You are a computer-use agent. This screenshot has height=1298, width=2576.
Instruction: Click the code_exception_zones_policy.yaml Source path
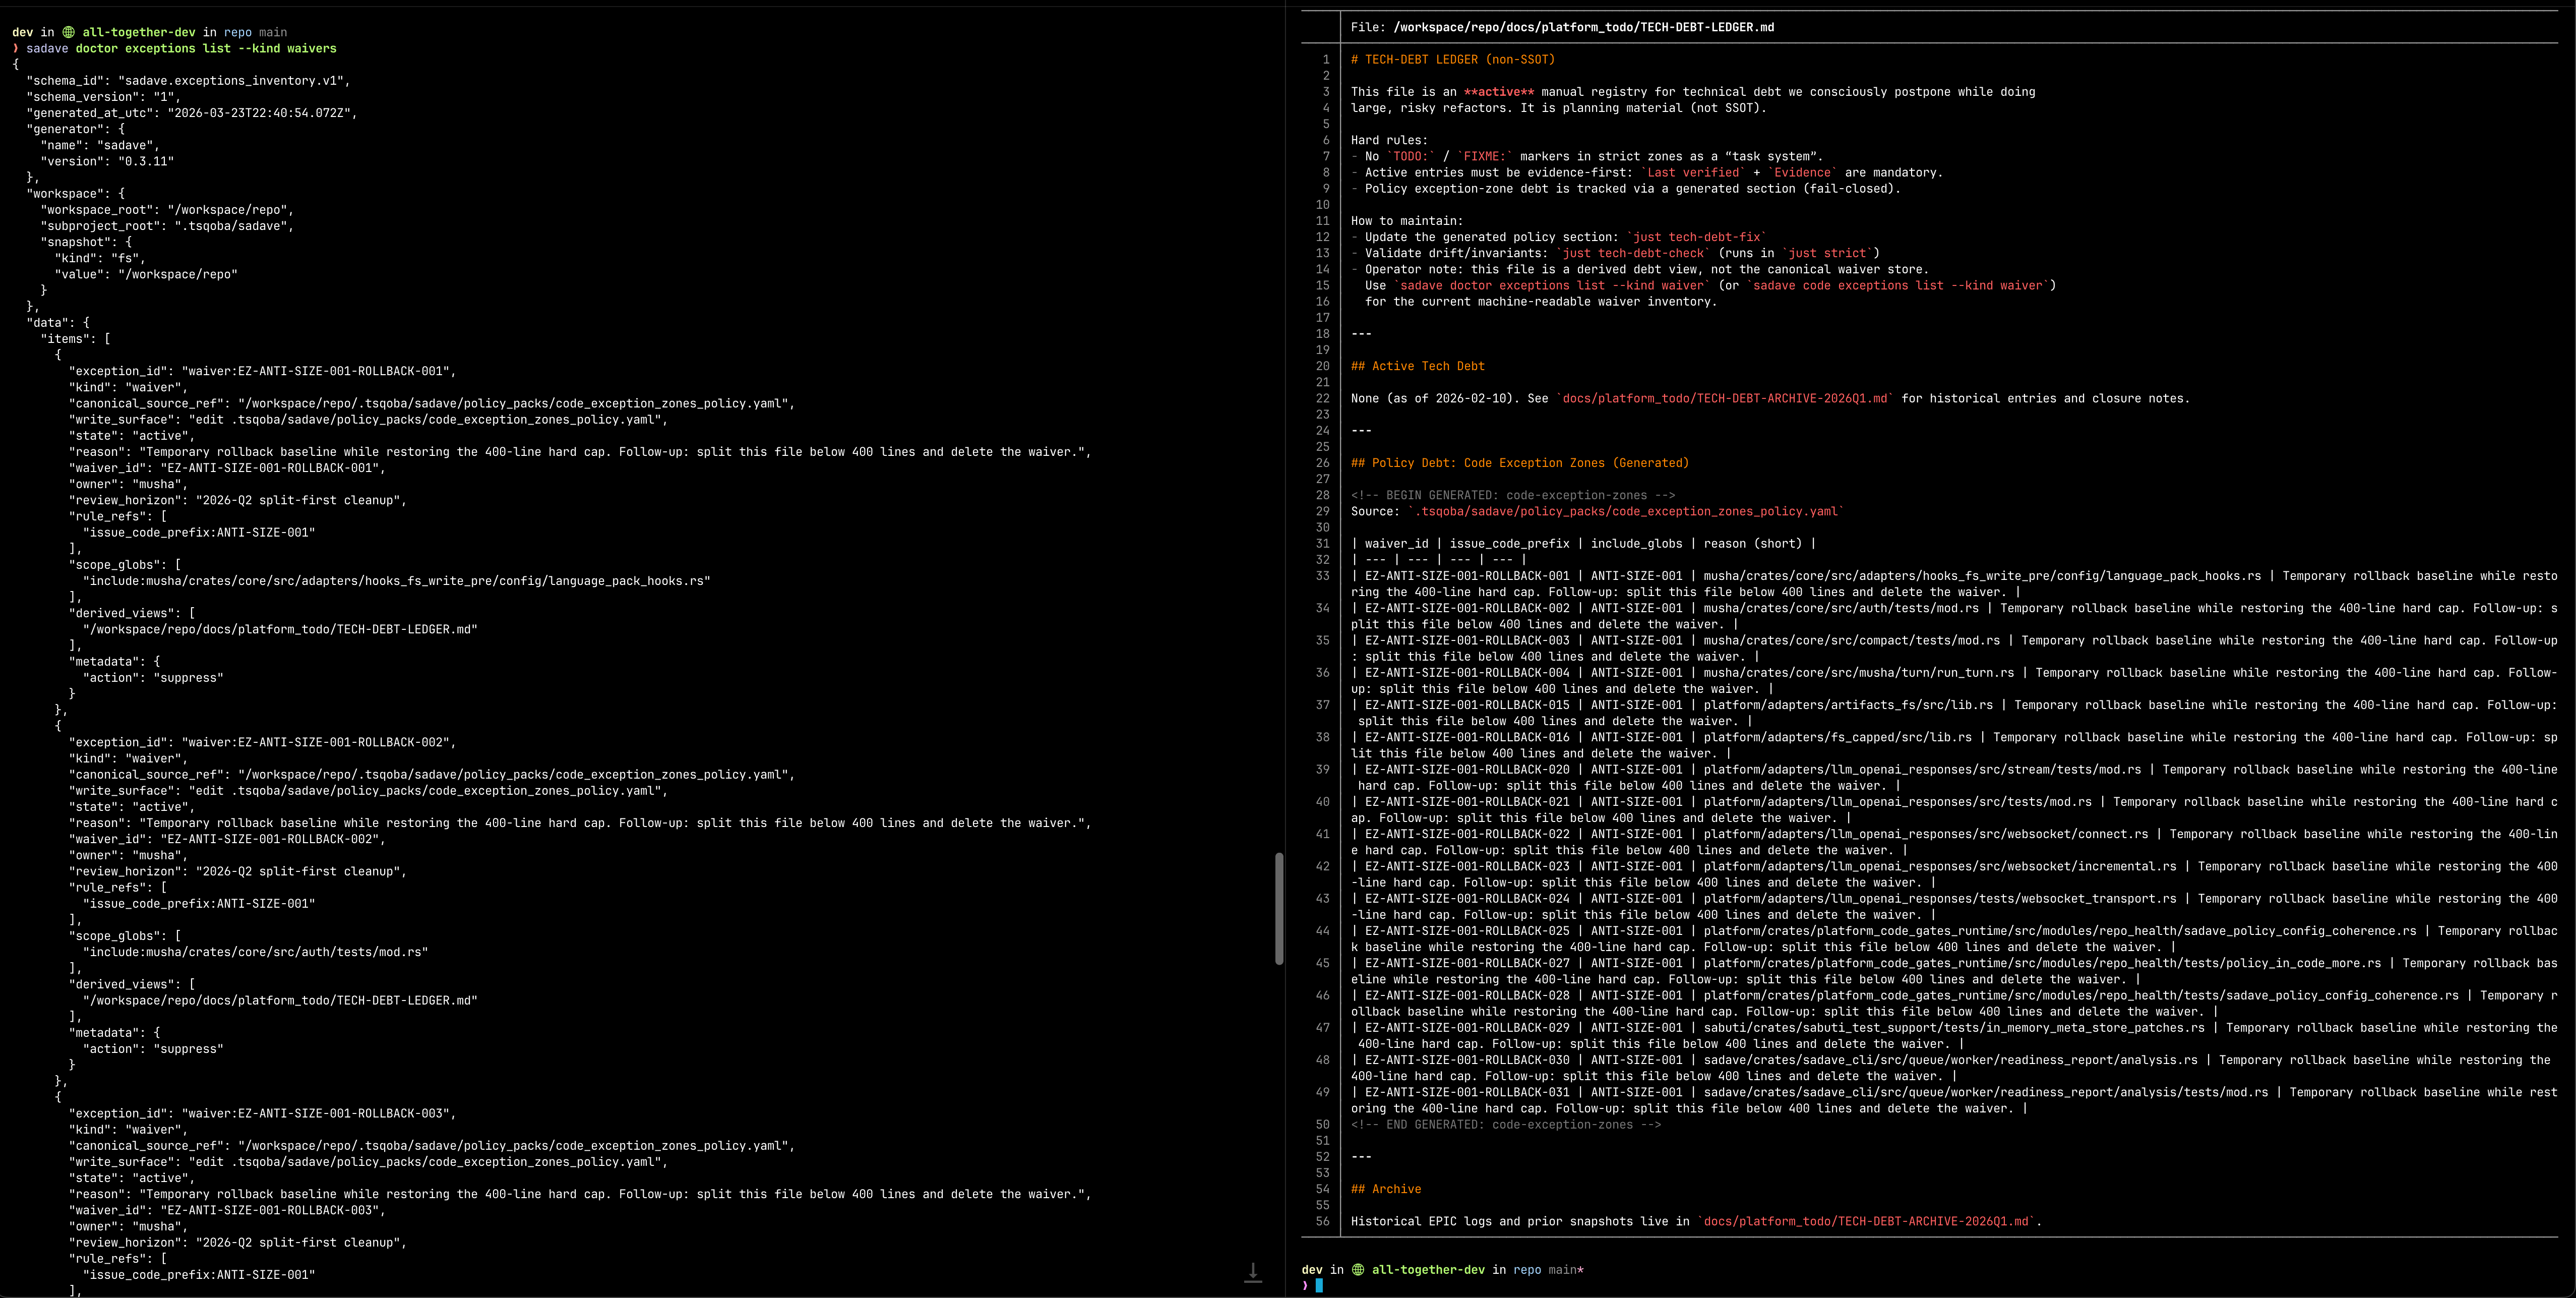coord(1625,511)
